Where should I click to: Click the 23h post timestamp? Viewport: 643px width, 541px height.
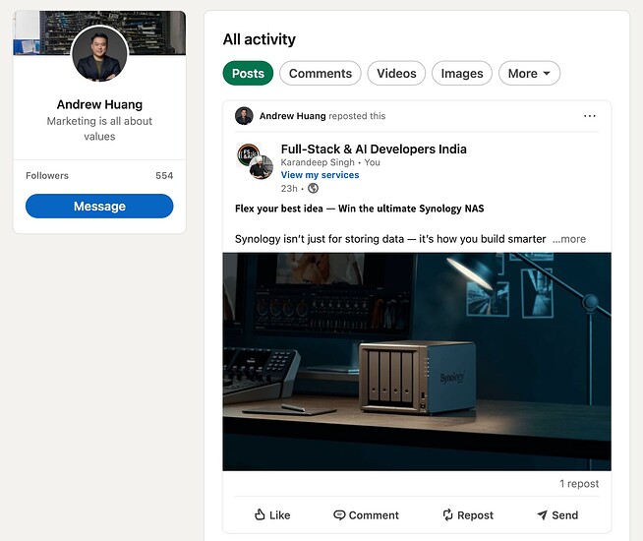[289, 189]
